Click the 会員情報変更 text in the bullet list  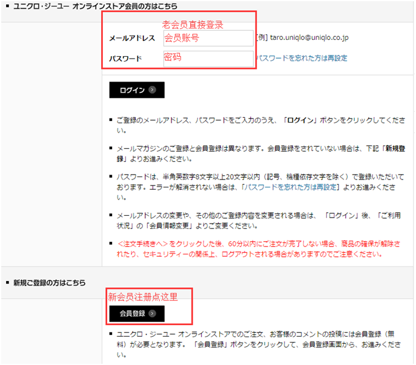click(x=174, y=225)
